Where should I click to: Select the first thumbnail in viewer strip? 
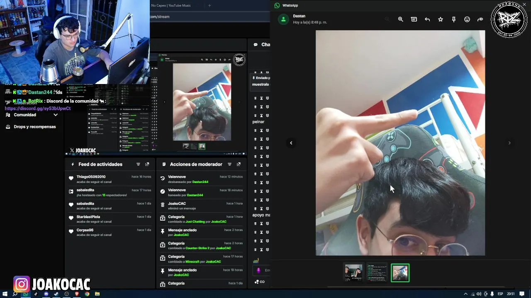(x=353, y=273)
